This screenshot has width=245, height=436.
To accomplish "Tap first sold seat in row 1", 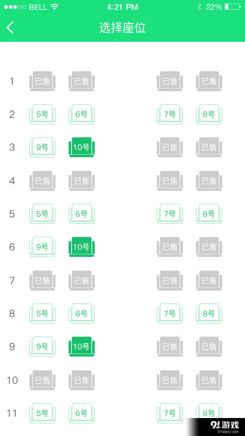I will (42, 81).
